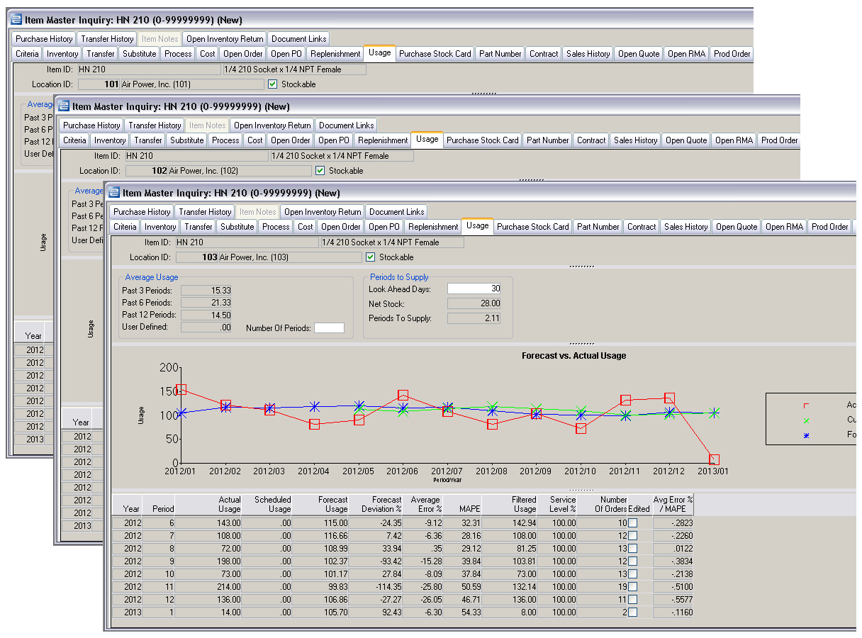Switch to Open RMA tab in the front window
The image size is (862, 638).
coord(784,226)
